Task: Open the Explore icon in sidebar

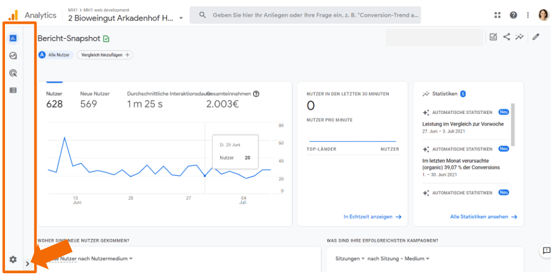Action: pyautogui.click(x=13, y=56)
